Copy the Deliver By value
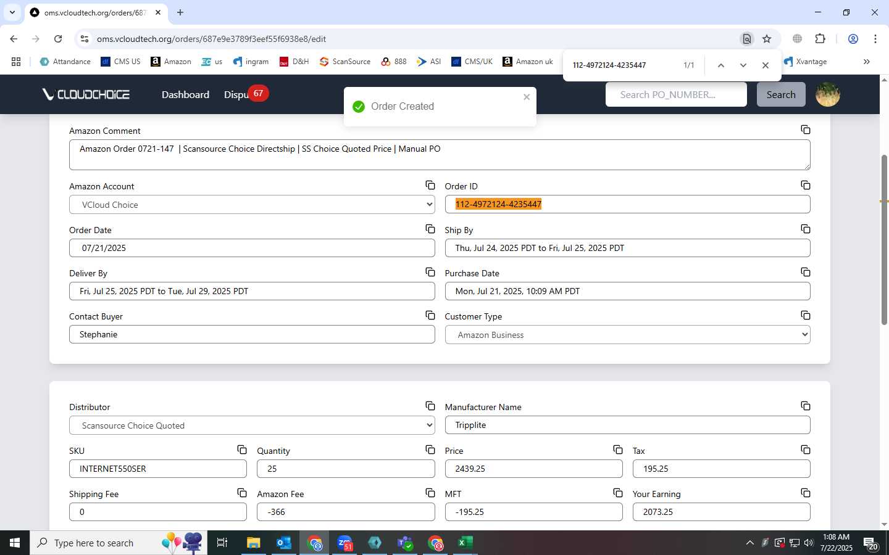Image resolution: width=889 pixels, height=555 pixels. (x=430, y=272)
